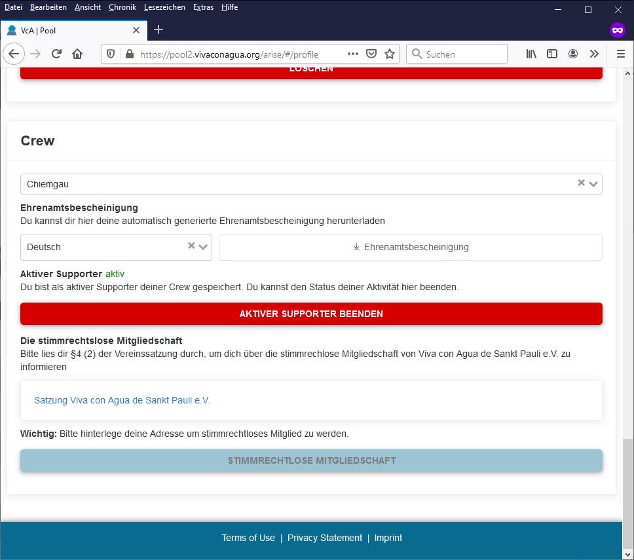Open the Privacy Statement footer link

[x=324, y=538]
